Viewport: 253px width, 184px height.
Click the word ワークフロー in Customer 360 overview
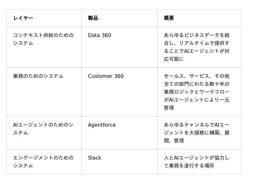[214, 92]
